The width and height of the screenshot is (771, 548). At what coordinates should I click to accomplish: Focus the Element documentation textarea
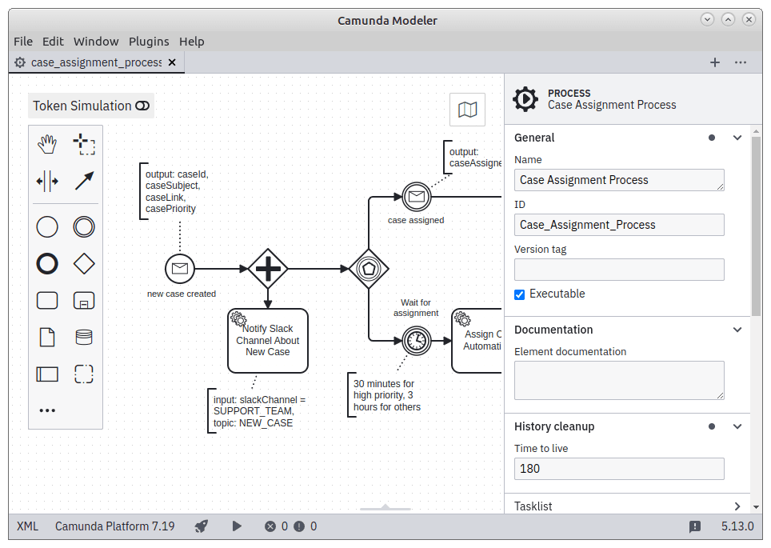coord(619,380)
